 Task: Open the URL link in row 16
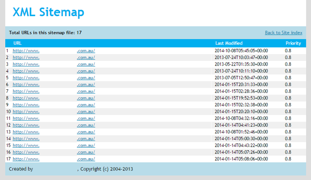54,152
